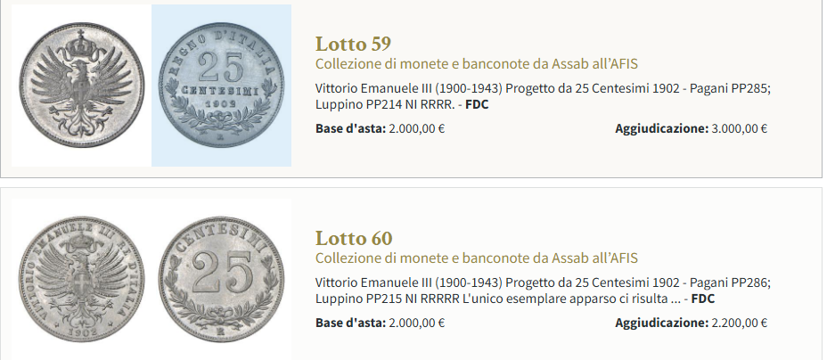Open the Lotto 60 title link

click(353, 239)
